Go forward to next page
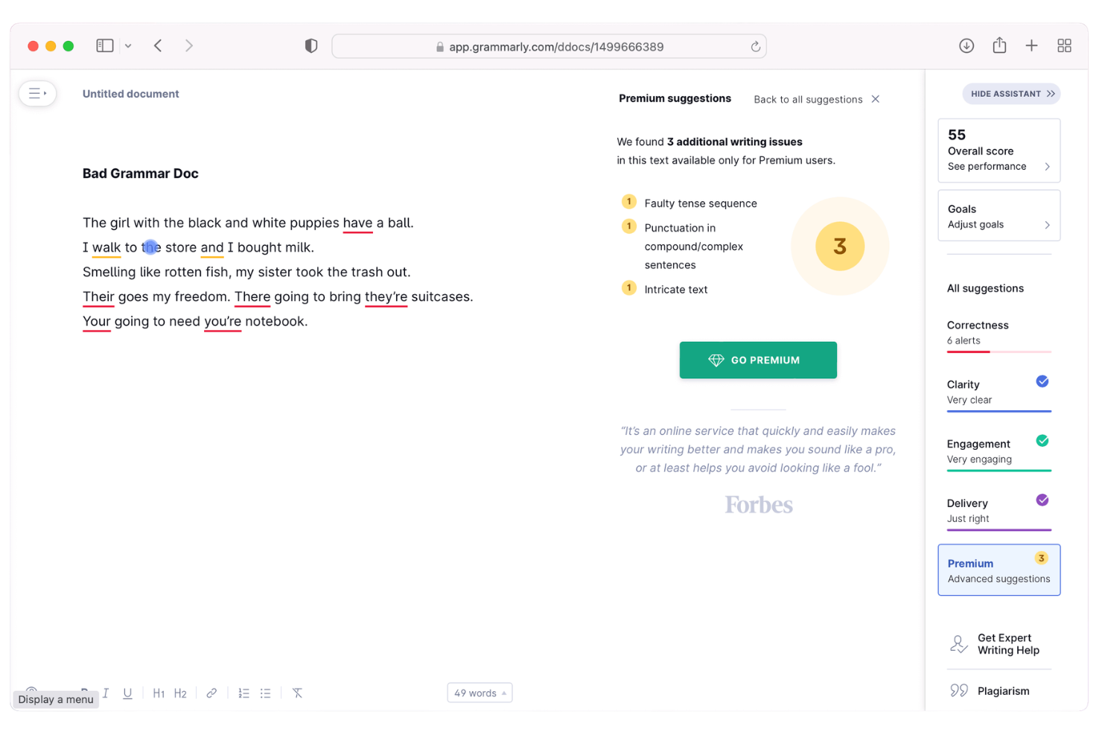 [189, 45]
